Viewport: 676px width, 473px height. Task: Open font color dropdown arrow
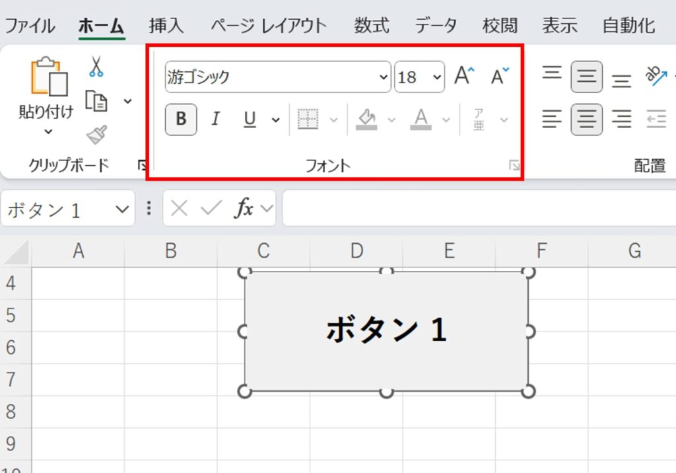pos(446,120)
